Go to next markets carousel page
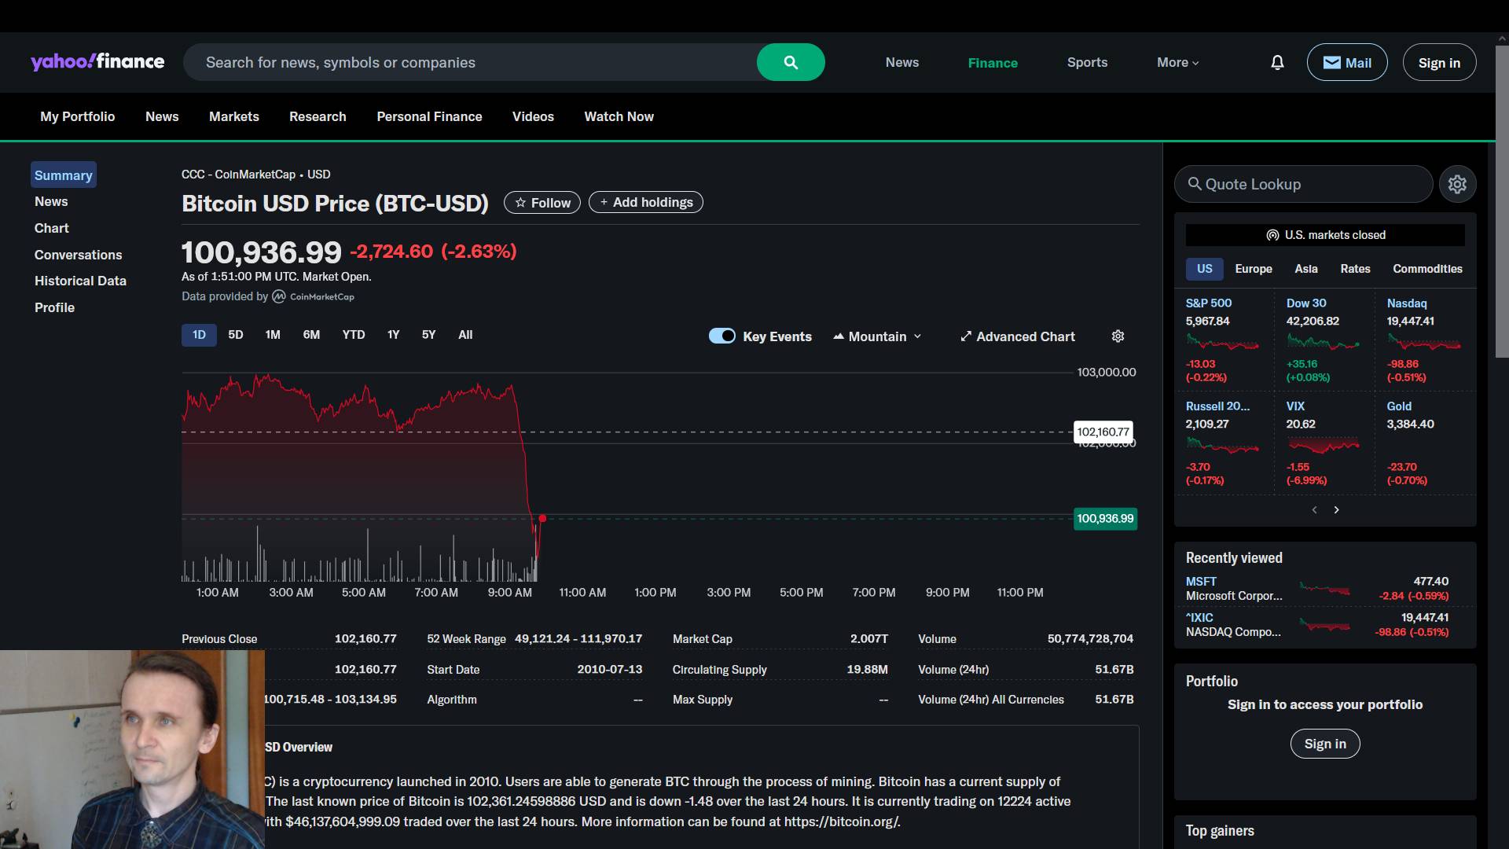This screenshot has height=849, width=1509. click(x=1336, y=510)
